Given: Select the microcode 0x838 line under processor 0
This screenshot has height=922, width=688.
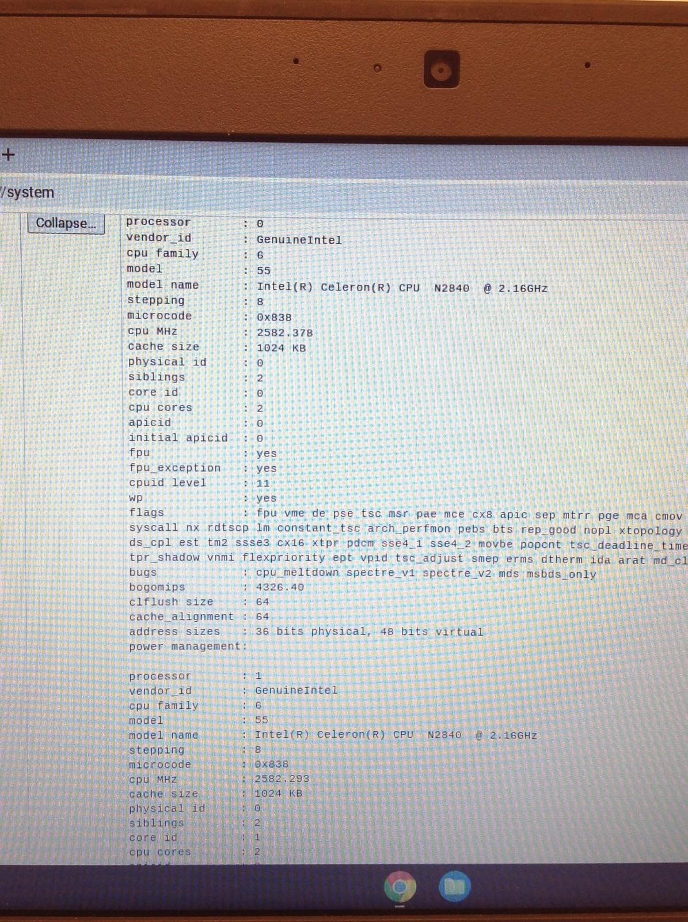Looking at the screenshot, I should tap(209, 316).
